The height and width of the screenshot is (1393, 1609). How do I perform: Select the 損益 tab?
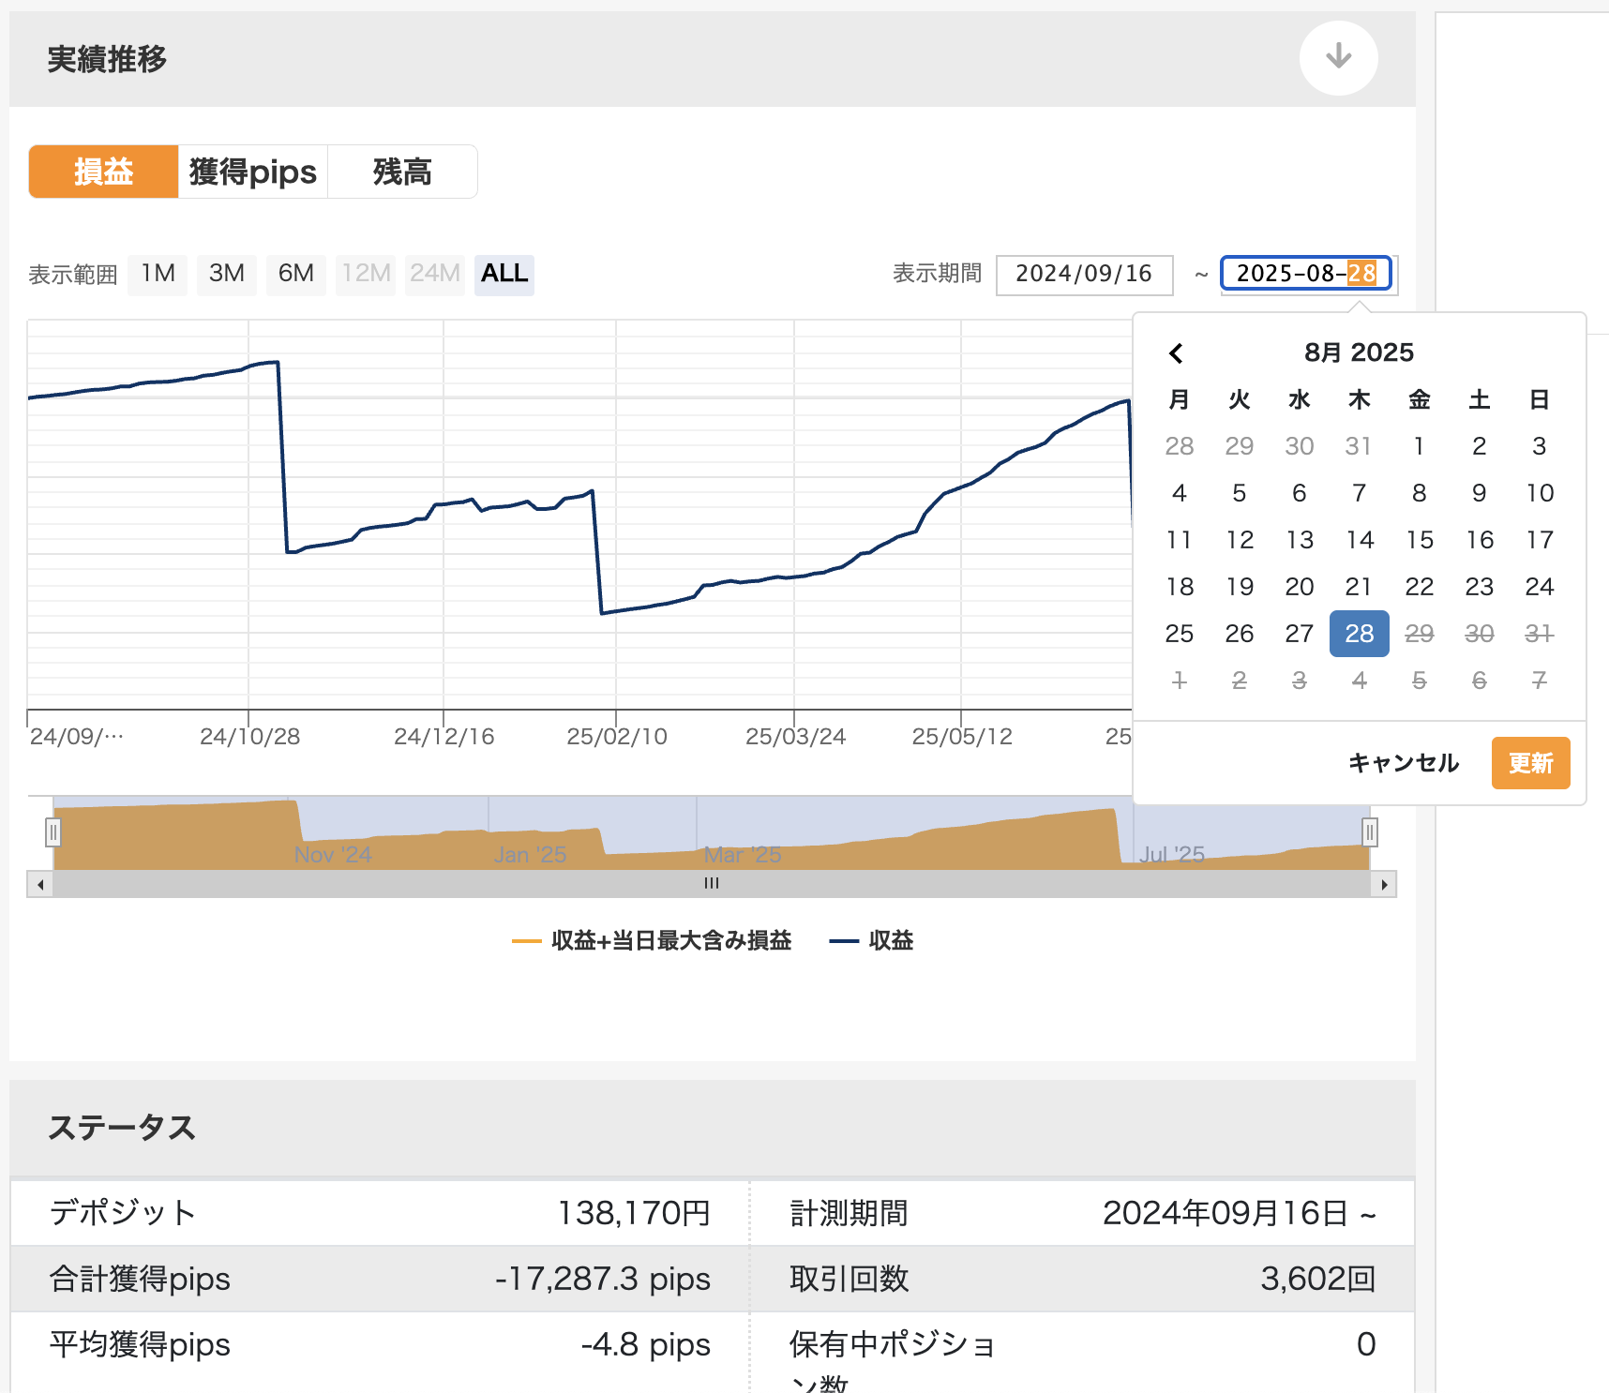tap(103, 172)
